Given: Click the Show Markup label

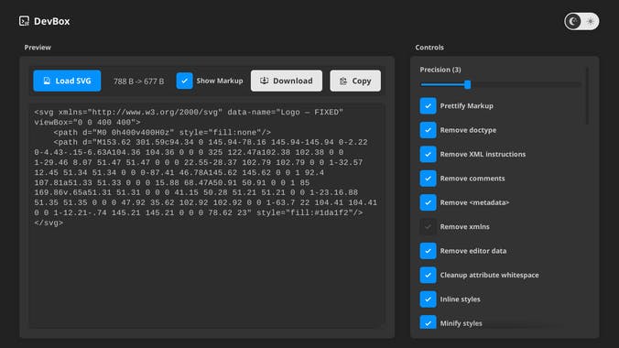Looking at the screenshot, I should pos(220,81).
